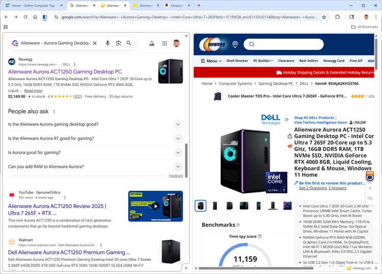Click the Feedback link under People also ask

(x=176, y=176)
